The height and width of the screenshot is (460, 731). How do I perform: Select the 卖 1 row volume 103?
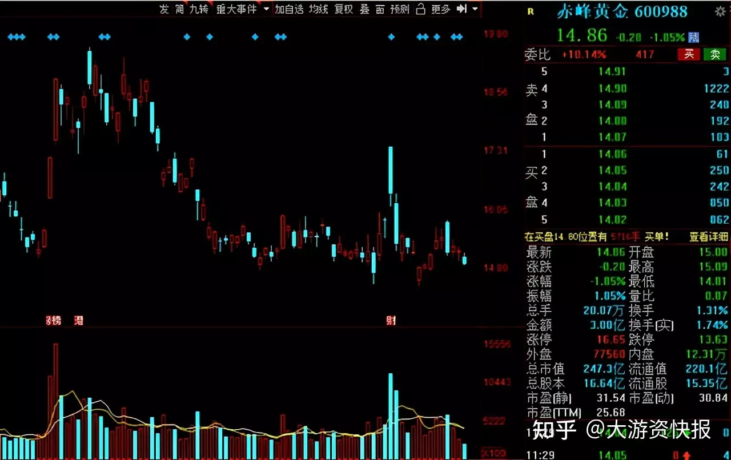(x=720, y=137)
